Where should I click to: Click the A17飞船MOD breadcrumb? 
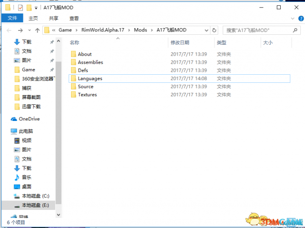pyautogui.click(x=172, y=30)
